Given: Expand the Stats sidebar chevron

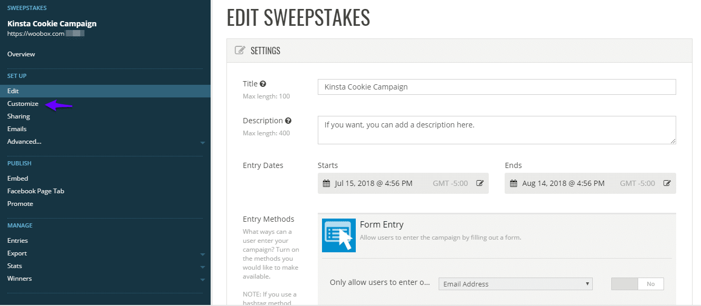Looking at the screenshot, I should pyautogui.click(x=203, y=266).
